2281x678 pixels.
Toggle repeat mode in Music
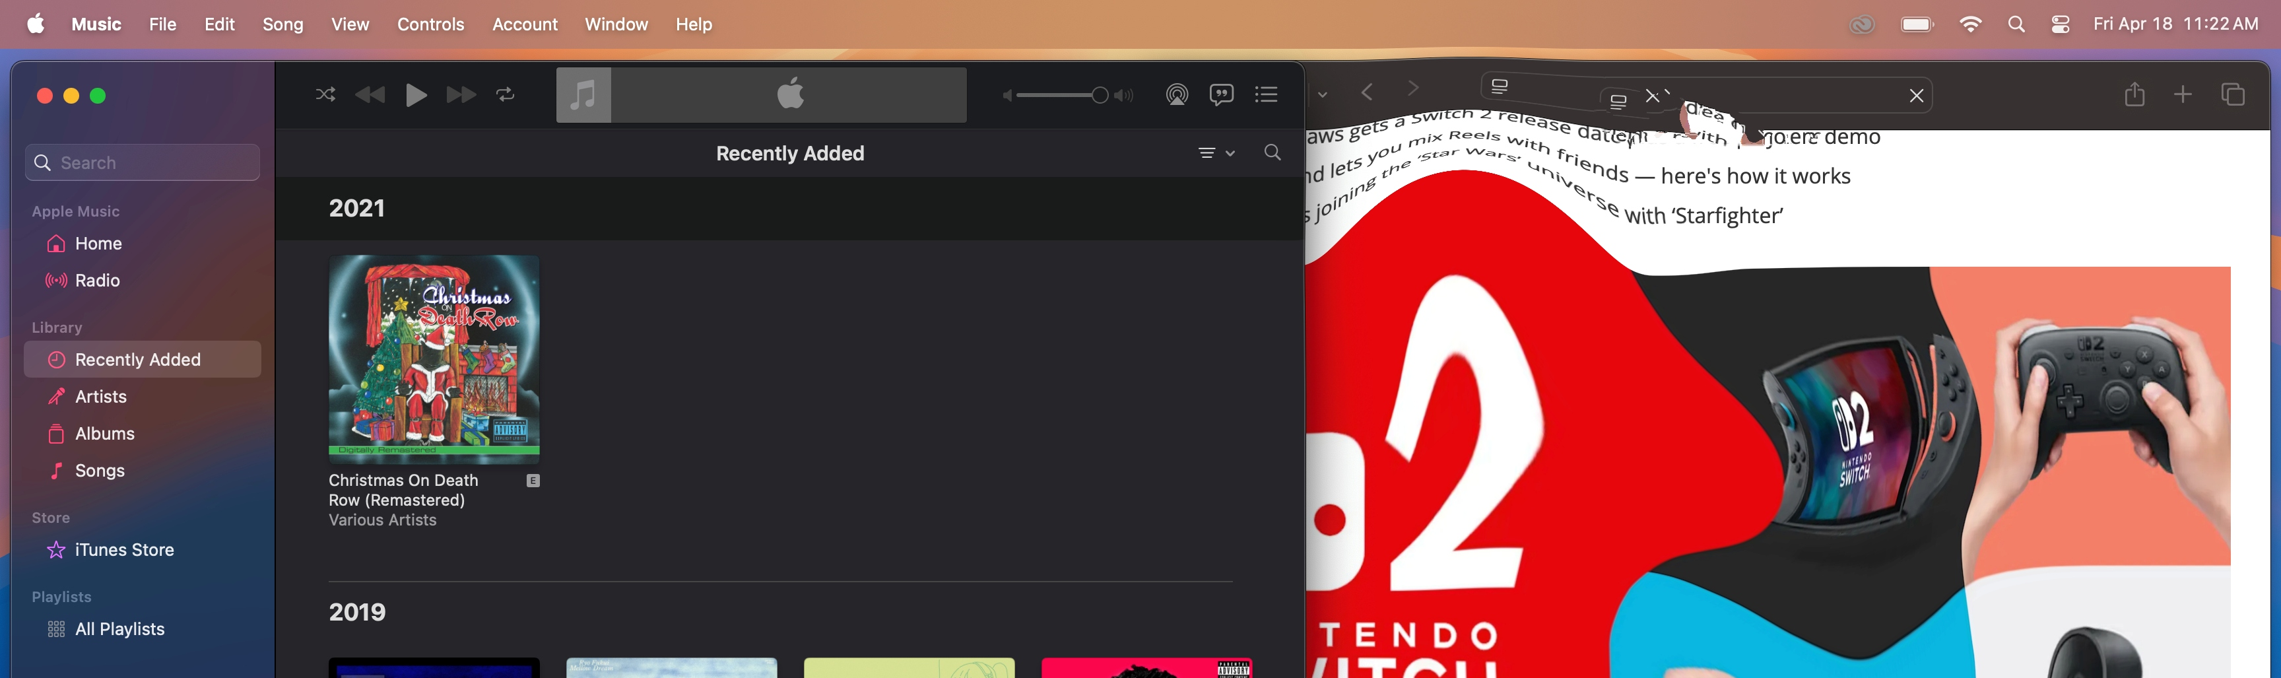pyautogui.click(x=506, y=95)
